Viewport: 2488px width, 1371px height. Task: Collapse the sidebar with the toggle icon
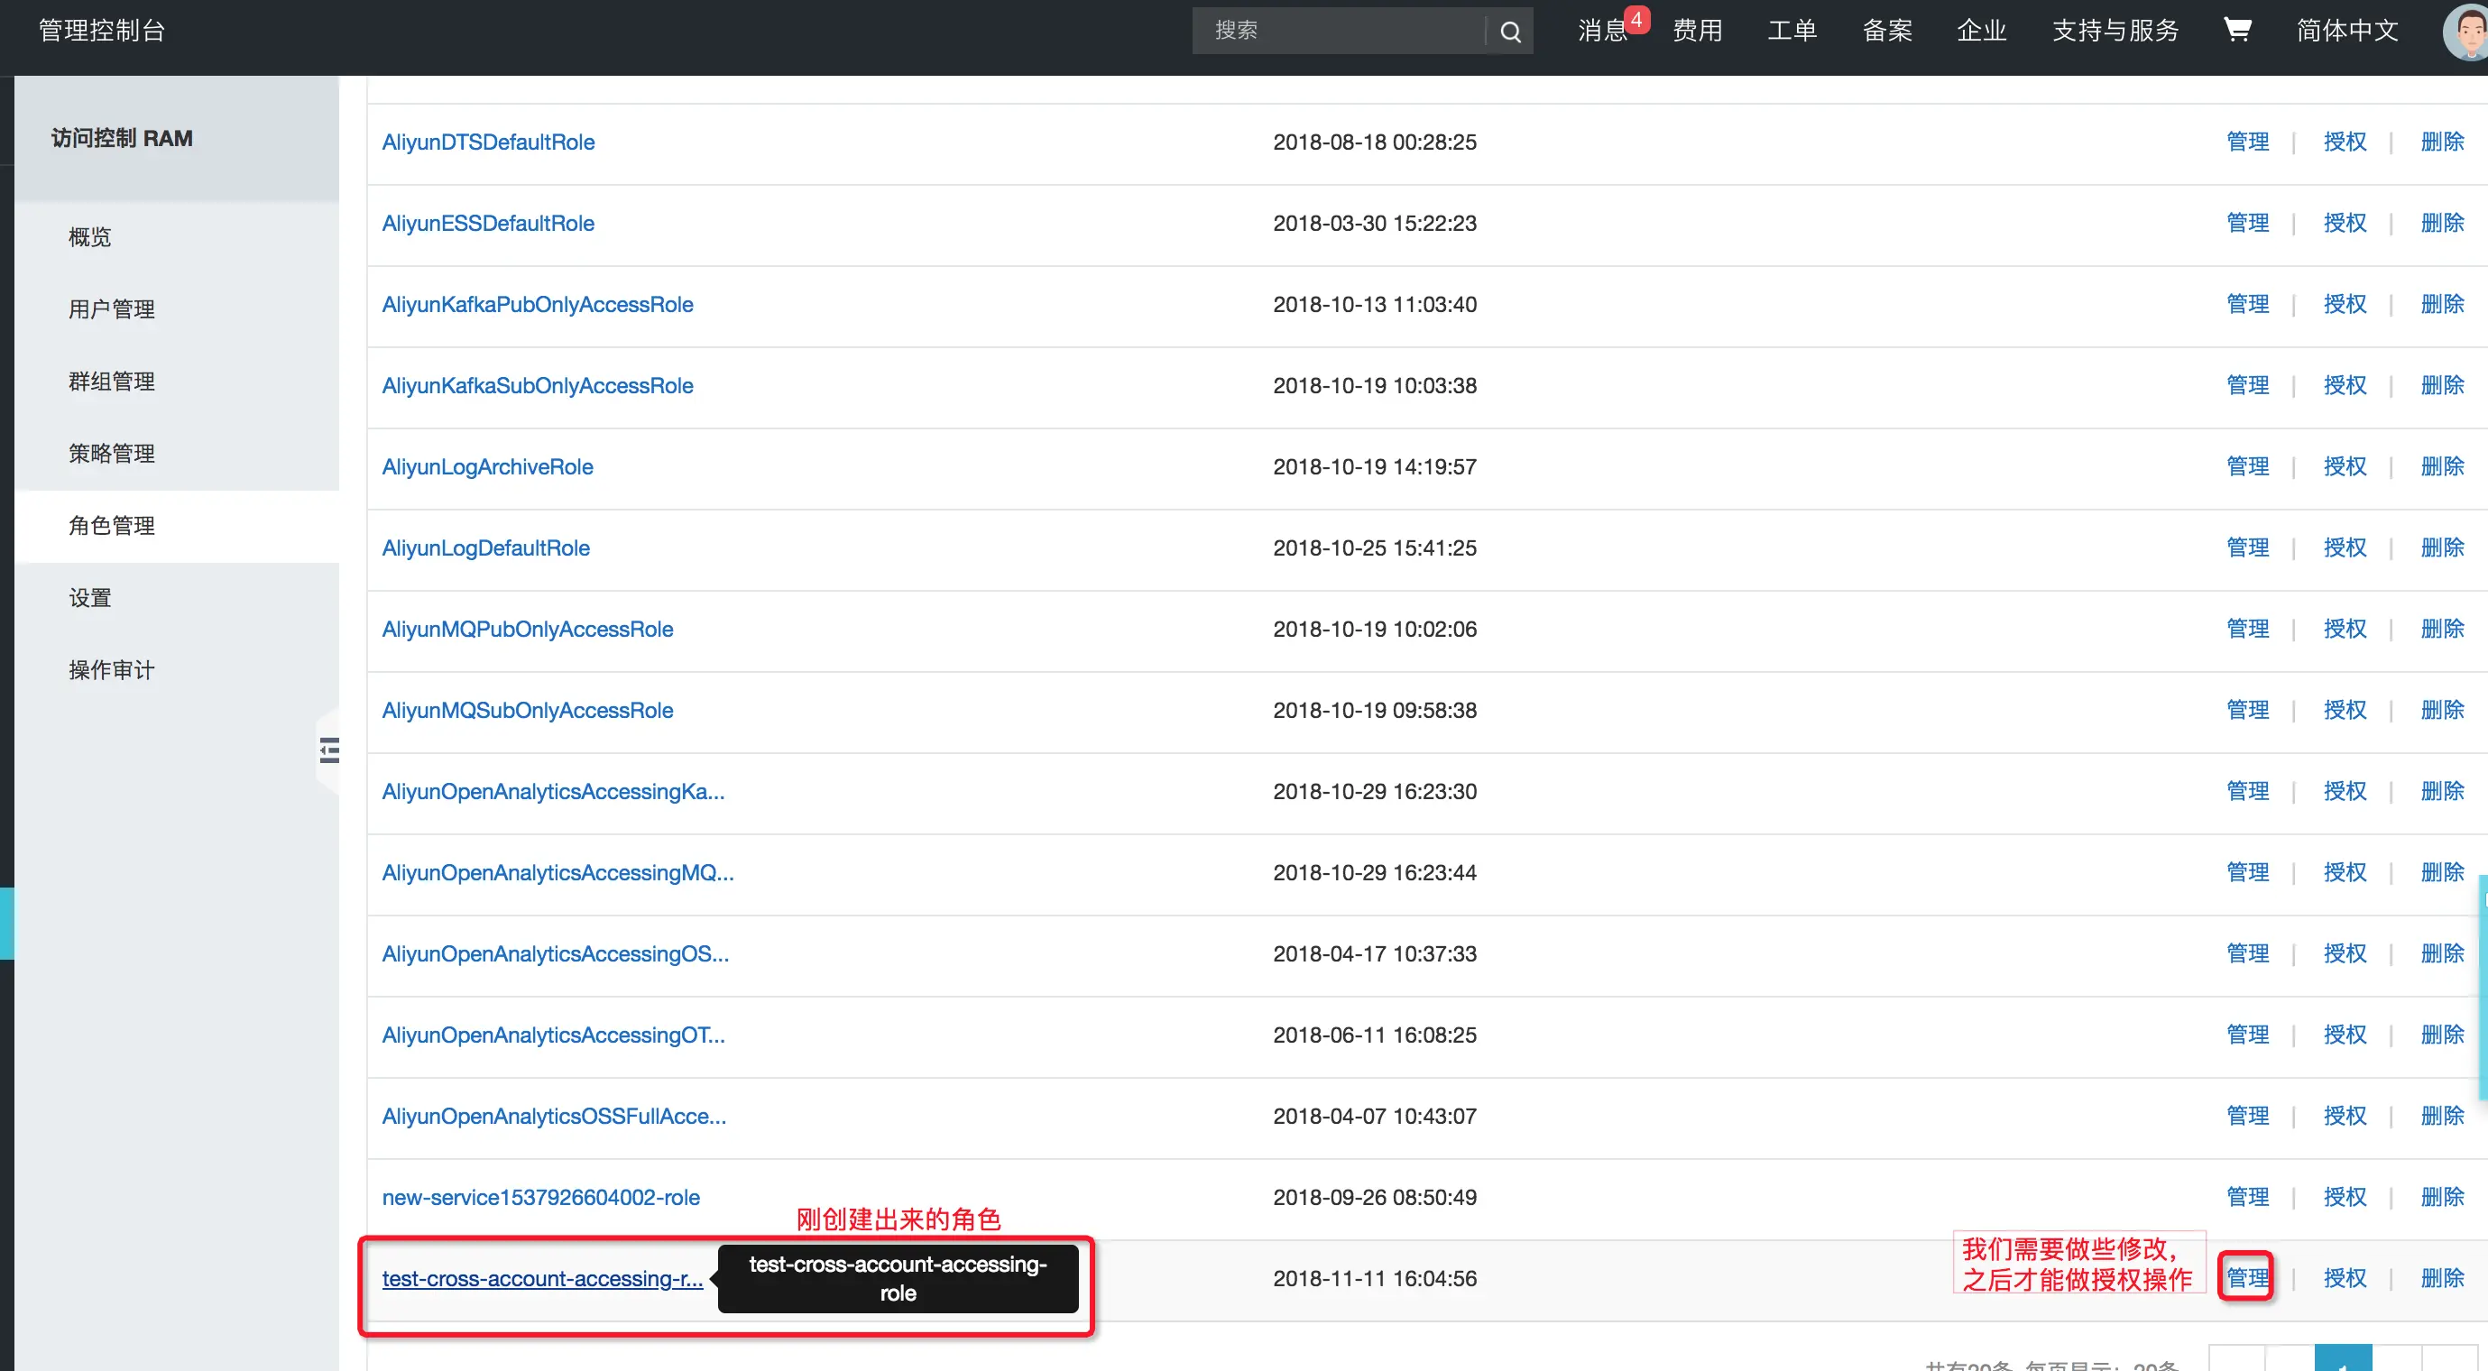coord(328,750)
